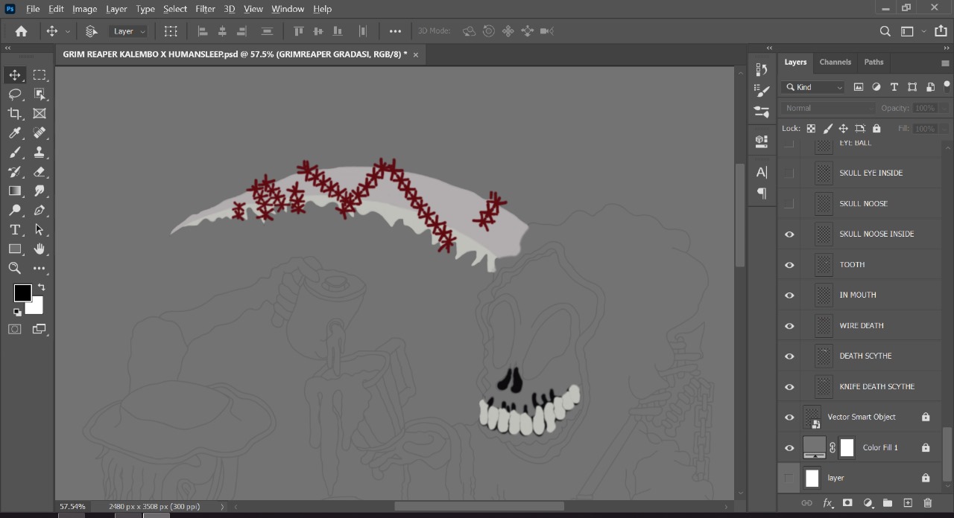Hide the SKULL NOOSE INSIDE layer
Viewport: 954px width, 518px height.
click(x=789, y=234)
